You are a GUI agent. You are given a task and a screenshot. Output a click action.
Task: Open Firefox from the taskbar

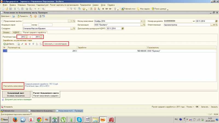point(15,120)
